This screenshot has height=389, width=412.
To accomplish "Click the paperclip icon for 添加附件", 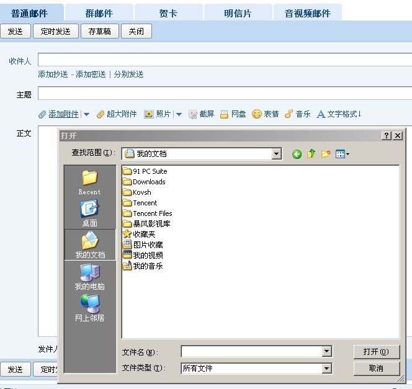I will pos(42,114).
